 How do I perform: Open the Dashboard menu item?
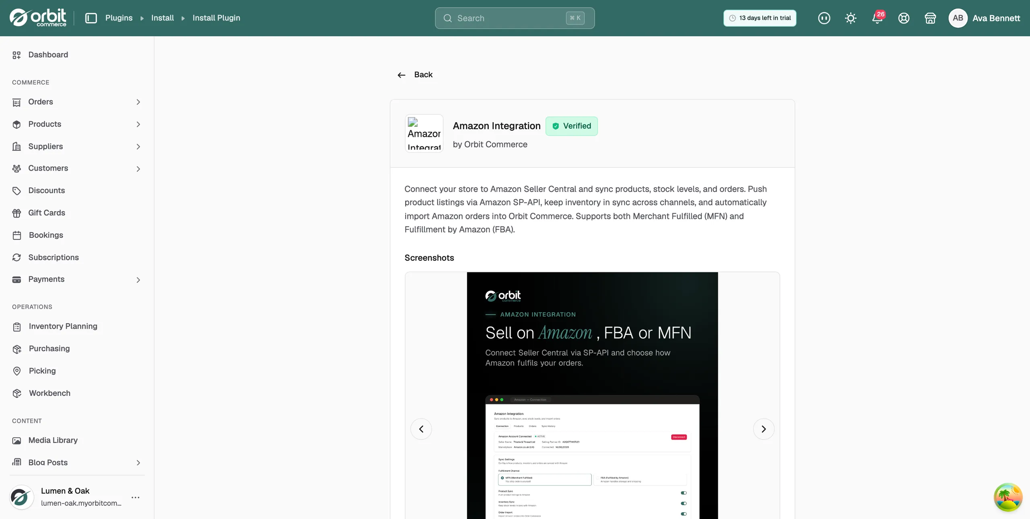pyautogui.click(x=77, y=55)
